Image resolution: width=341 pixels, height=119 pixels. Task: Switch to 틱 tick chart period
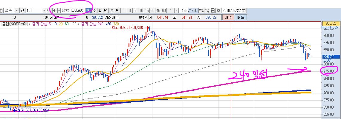pos(117,10)
